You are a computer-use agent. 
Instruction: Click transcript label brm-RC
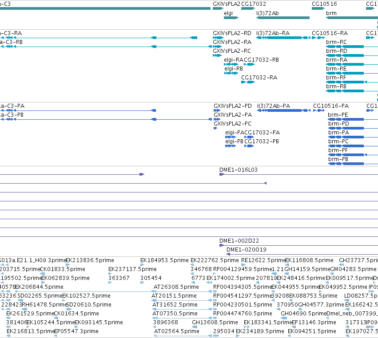click(336, 42)
